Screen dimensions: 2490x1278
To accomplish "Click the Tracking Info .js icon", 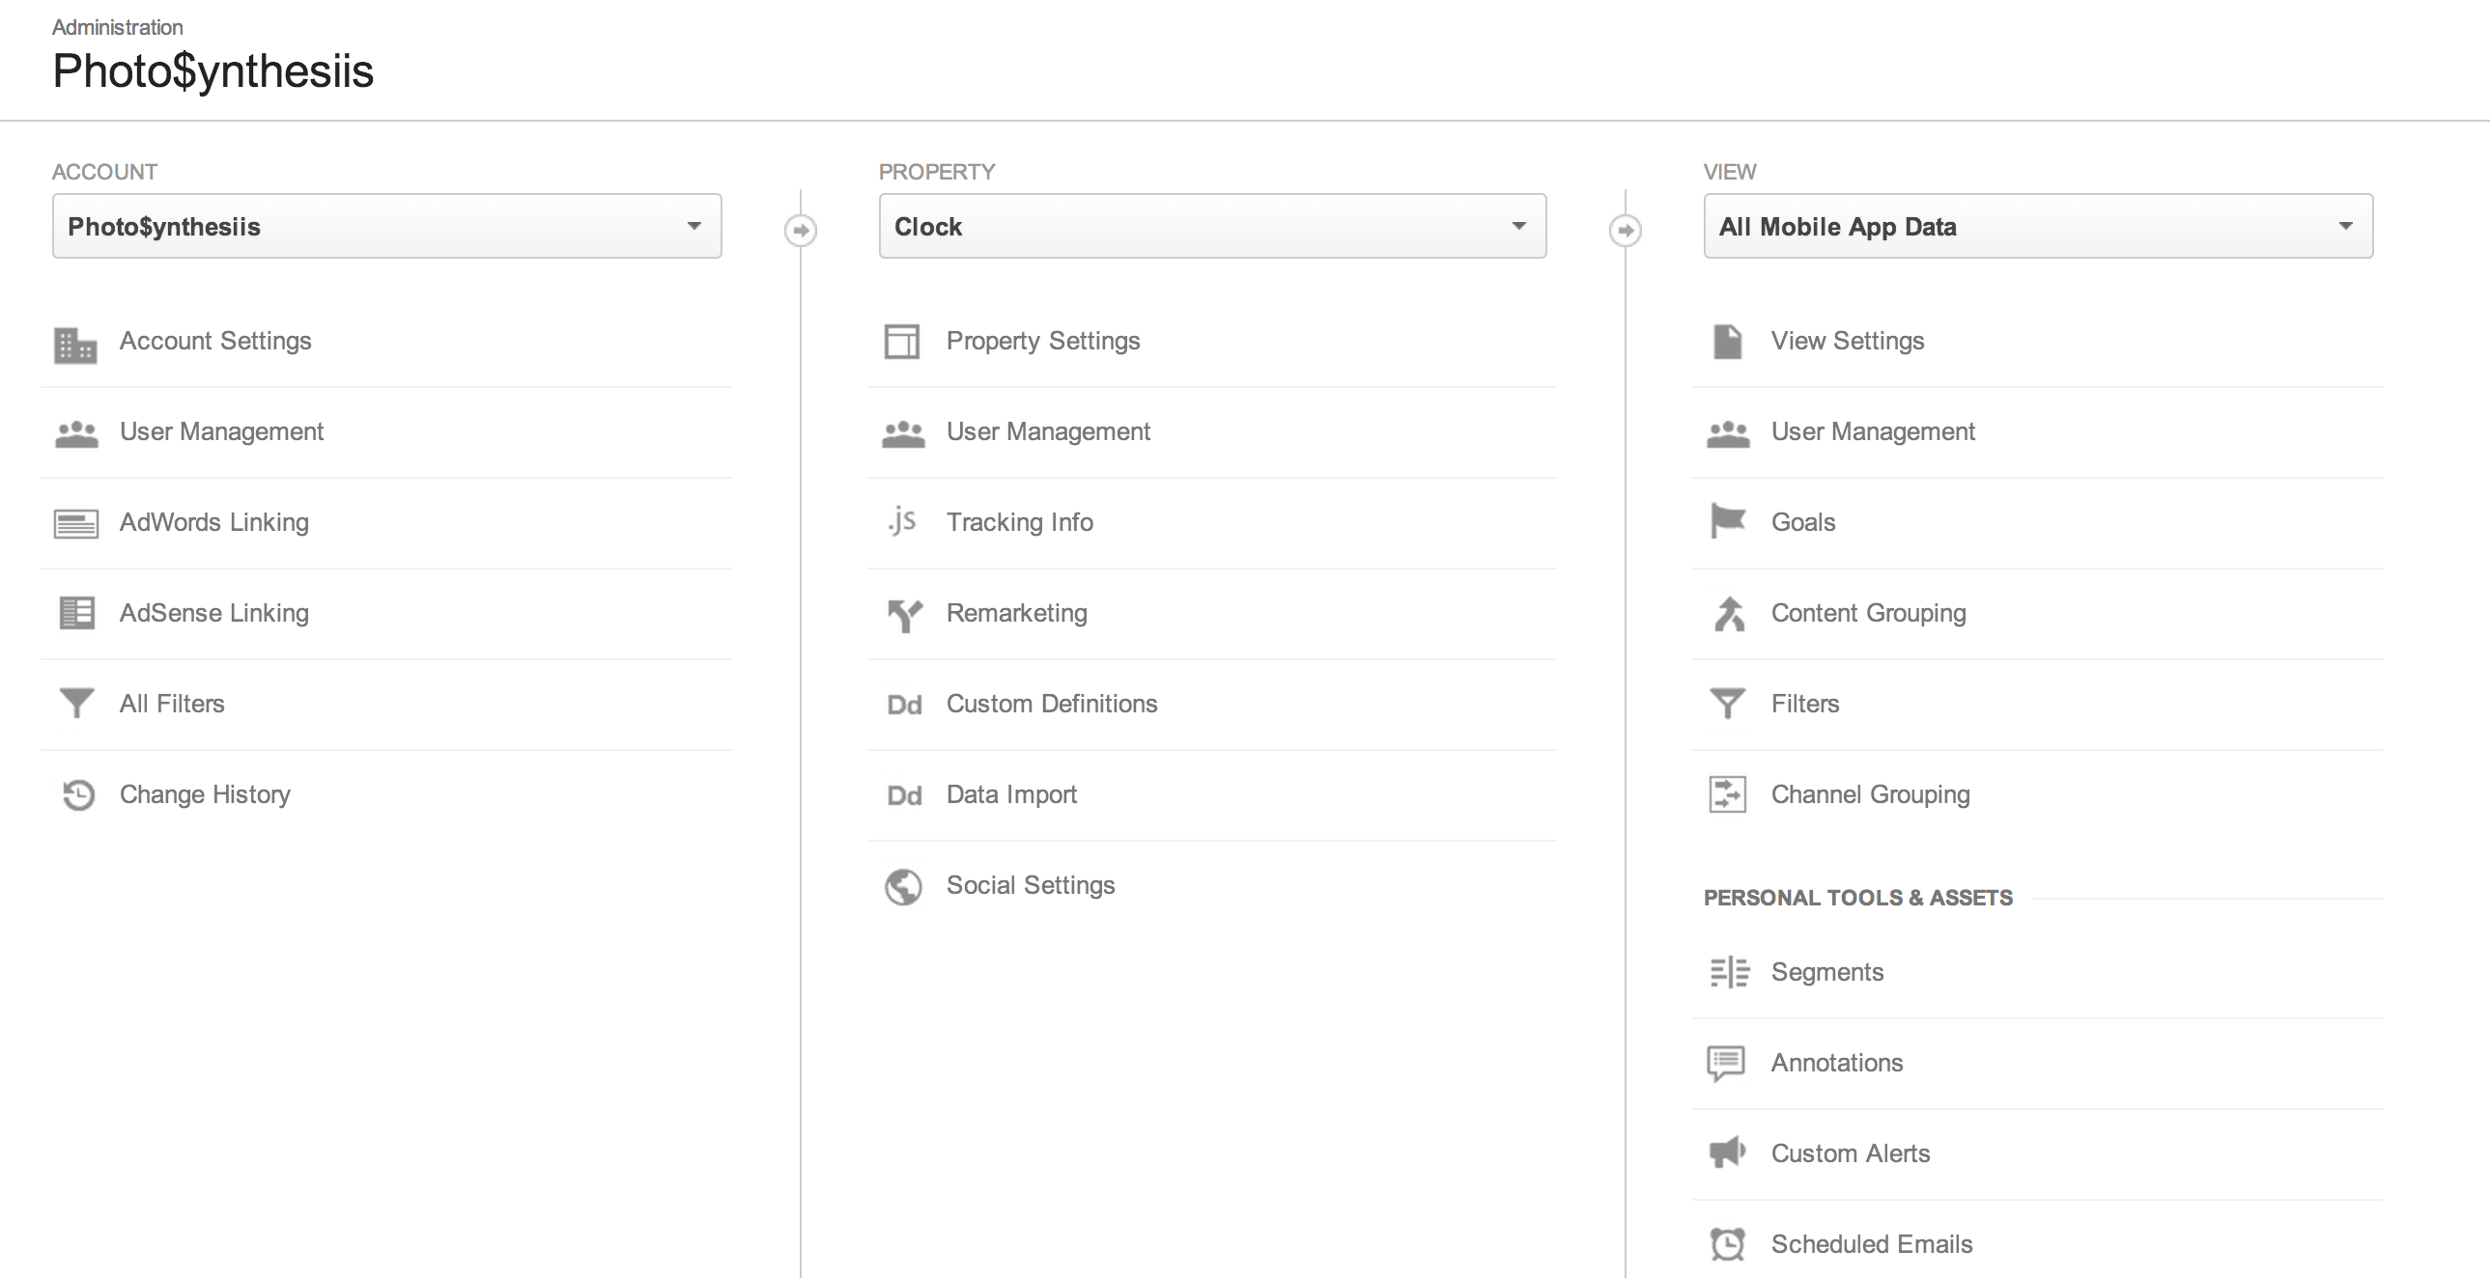I will coord(902,521).
